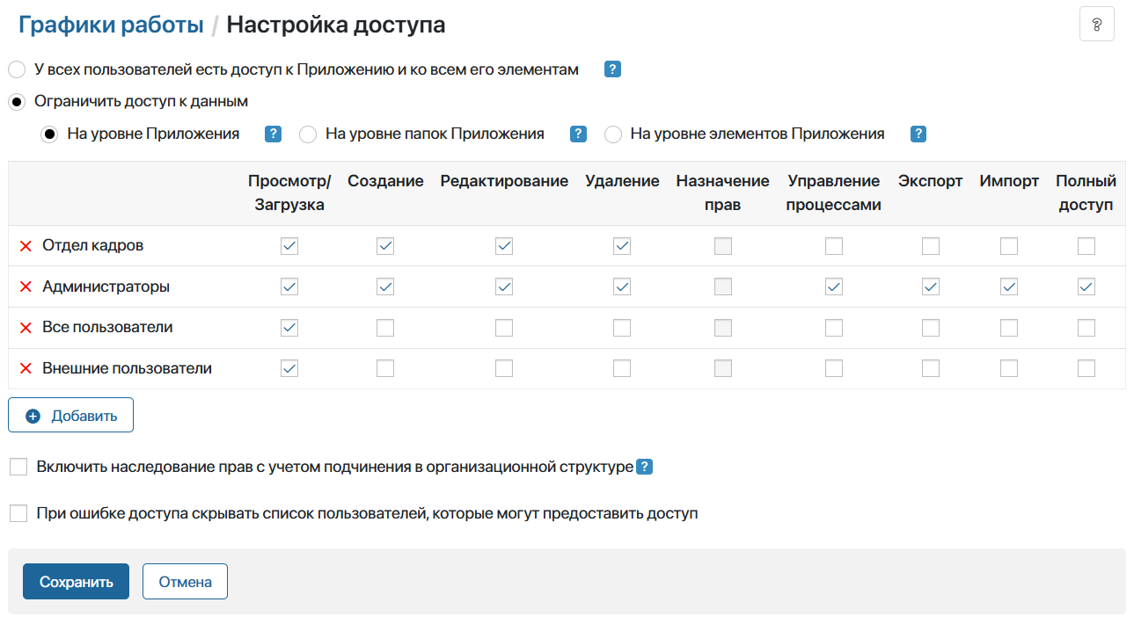Uncheck Просмотр/Загрузка for Администраторы
The height and width of the screenshot is (624, 1134).
(289, 287)
